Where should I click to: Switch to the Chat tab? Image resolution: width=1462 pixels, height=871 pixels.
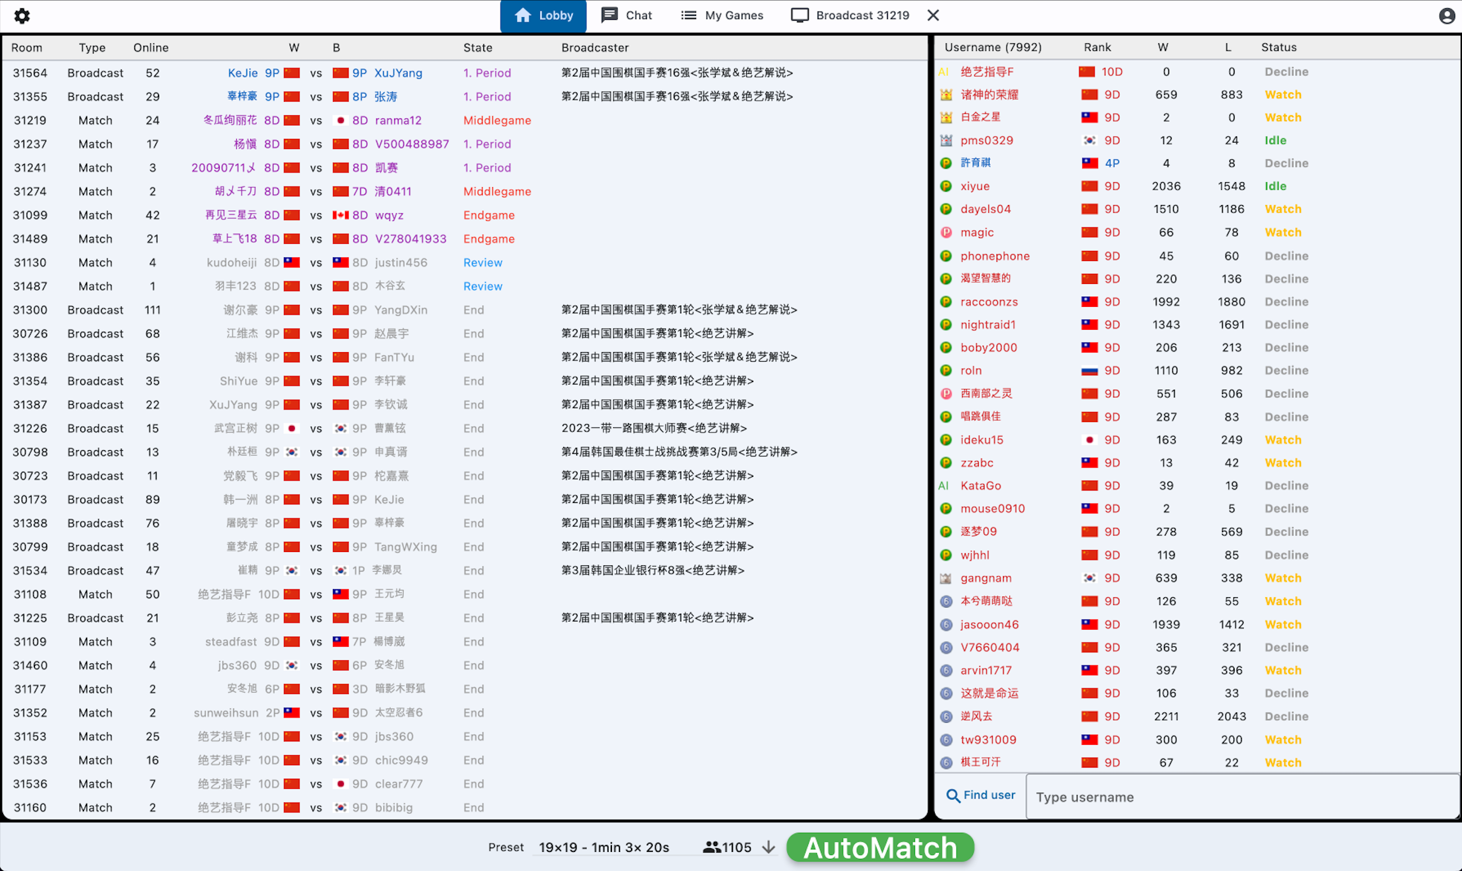(627, 15)
